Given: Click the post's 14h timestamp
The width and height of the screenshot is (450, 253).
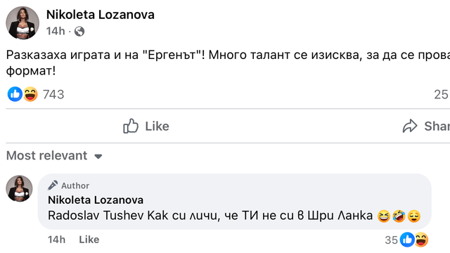Looking at the screenshot, I should coord(56,31).
